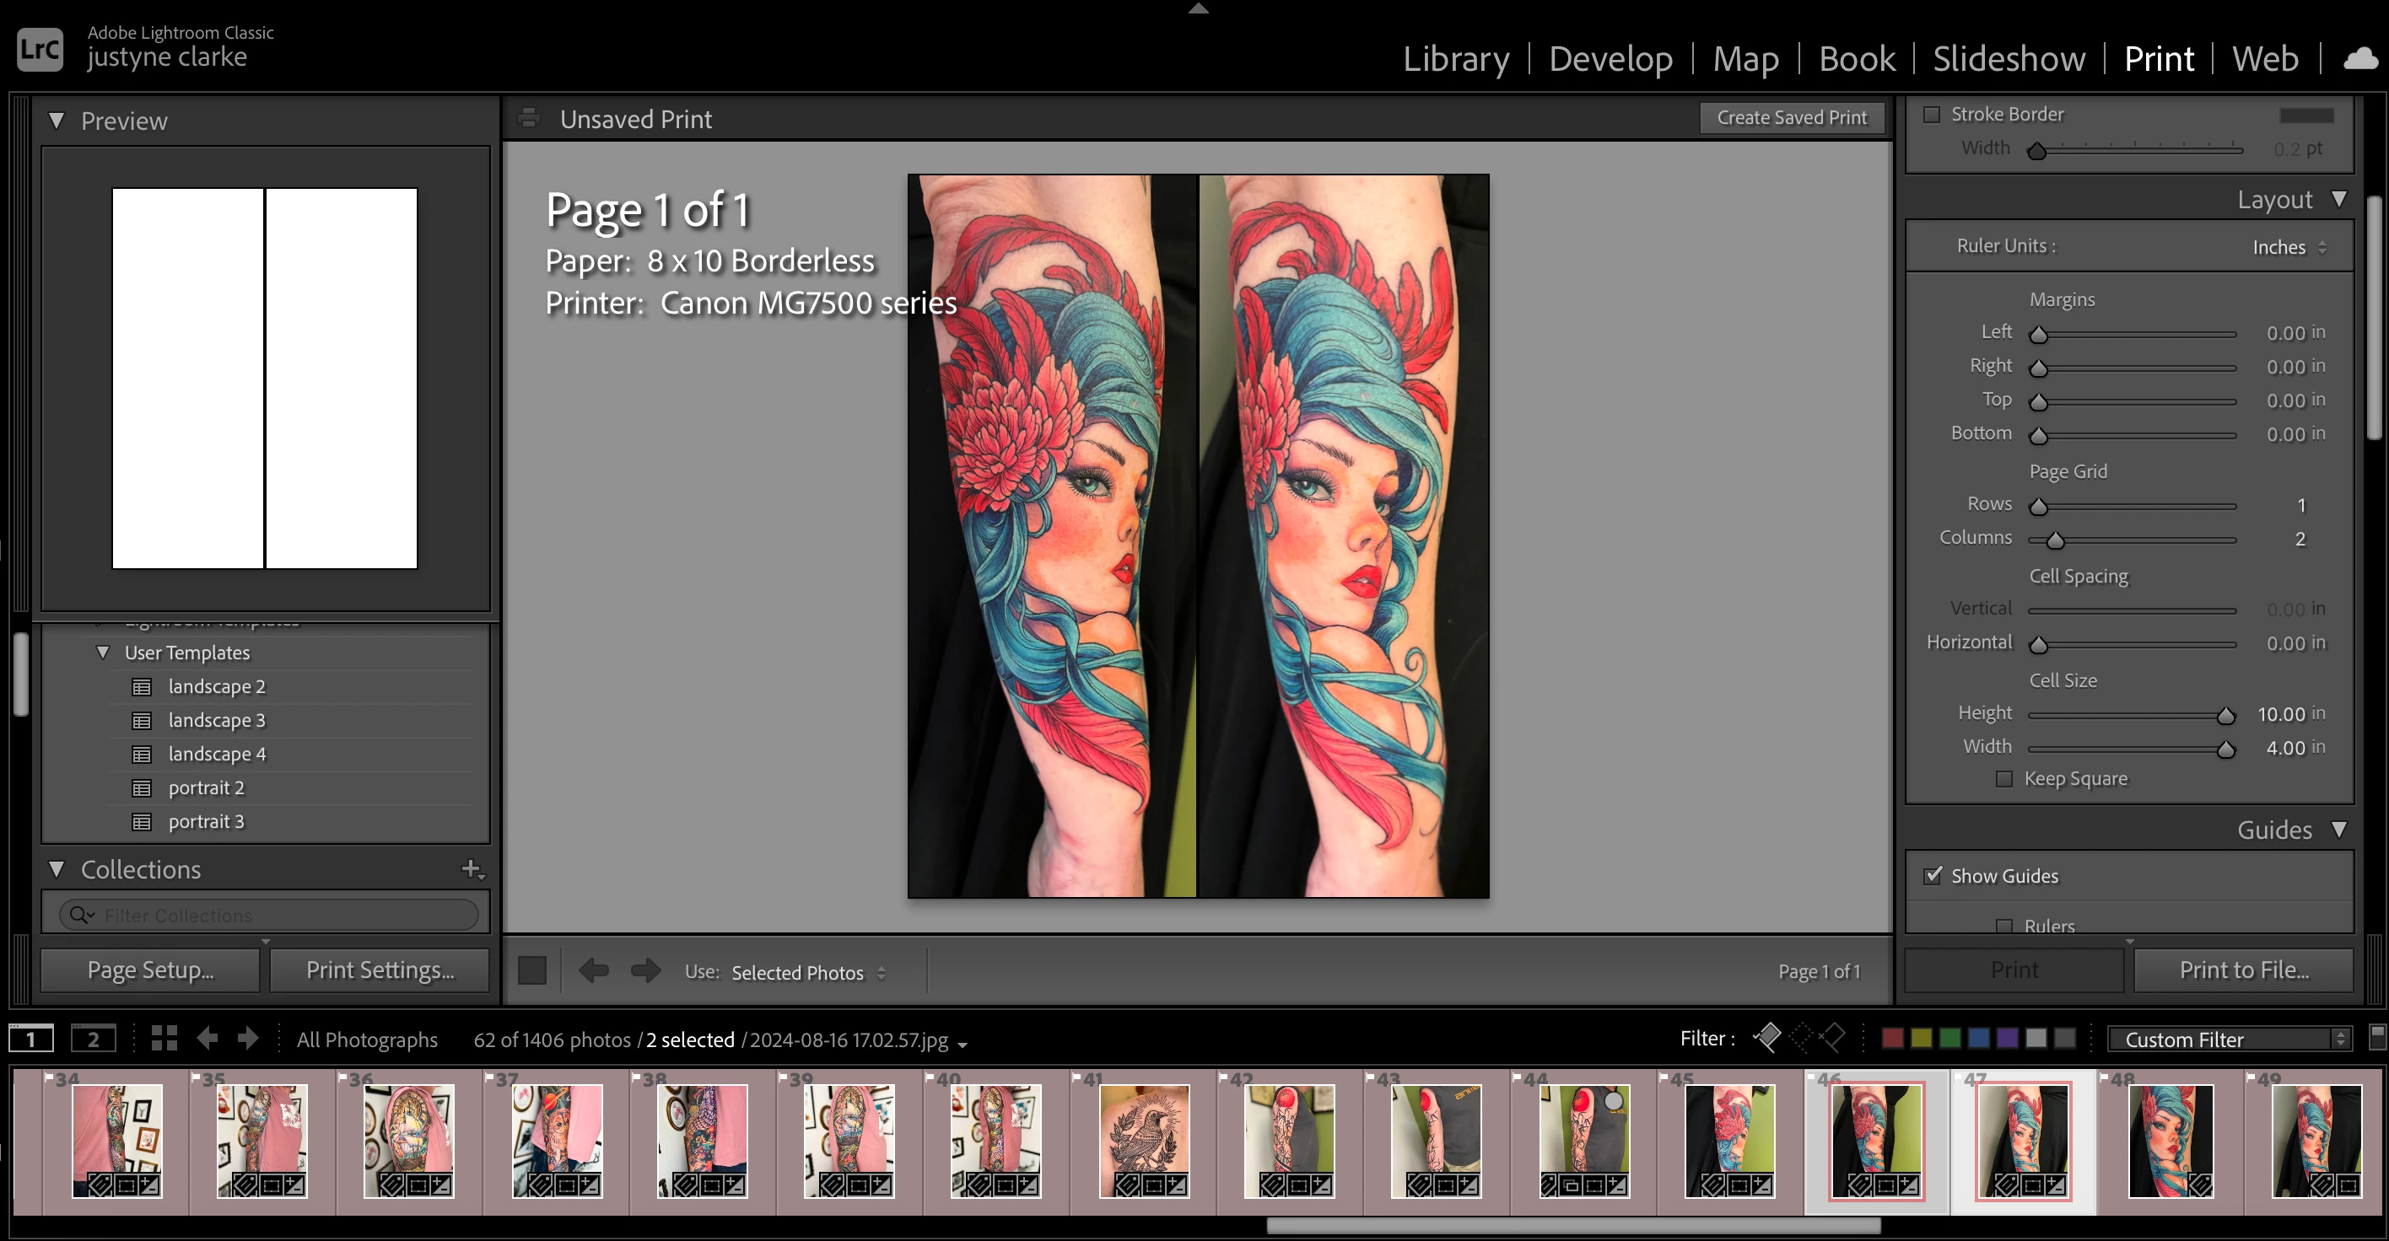
Task: Click the red color label filter swatch
Action: (x=1893, y=1038)
